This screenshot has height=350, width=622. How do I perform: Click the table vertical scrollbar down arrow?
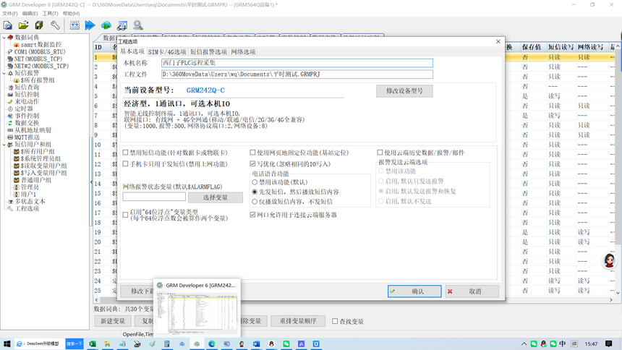618,292
